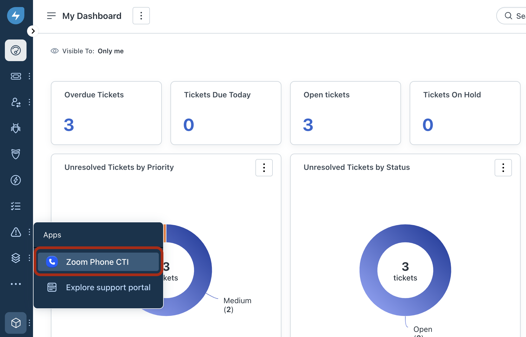Click the Freshservice lightning logo
The image size is (526, 337).
tap(16, 16)
